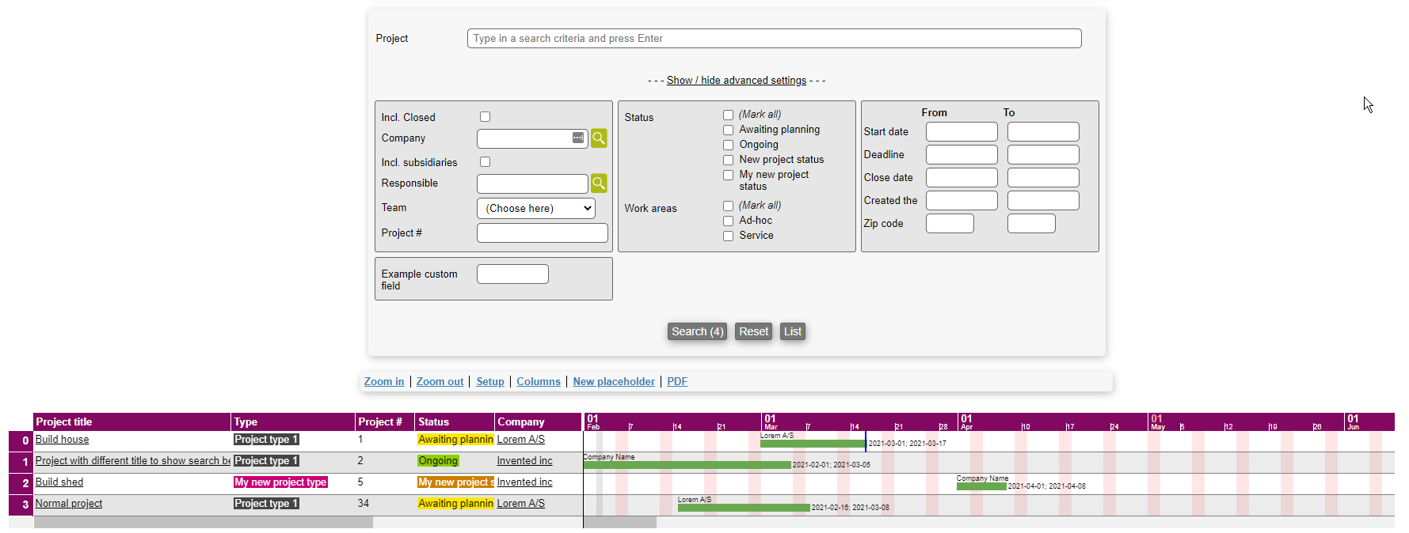Image resolution: width=1409 pixels, height=533 pixels.
Task: Toggle Show / hide advanced settings
Action: (x=736, y=81)
